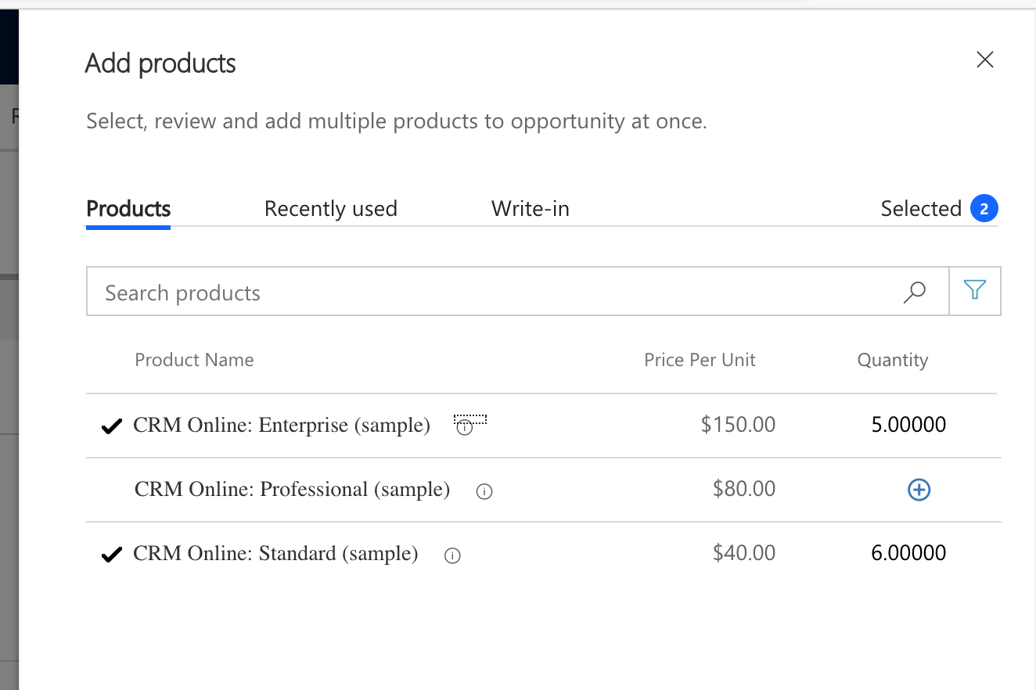The image size is (1036, 690).
Task: Close the Add products dialog
Action: (x=984, y=59)
